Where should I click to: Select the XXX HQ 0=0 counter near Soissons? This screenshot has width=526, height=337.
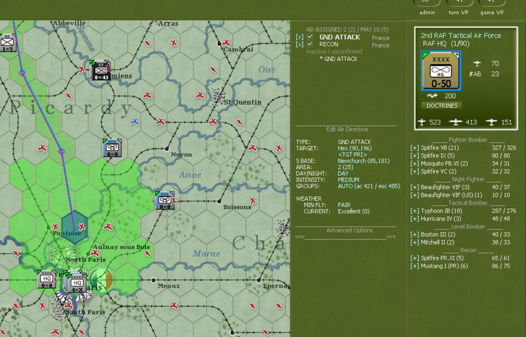165,200
